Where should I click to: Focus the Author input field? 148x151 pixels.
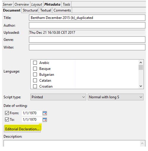point(87,25)
